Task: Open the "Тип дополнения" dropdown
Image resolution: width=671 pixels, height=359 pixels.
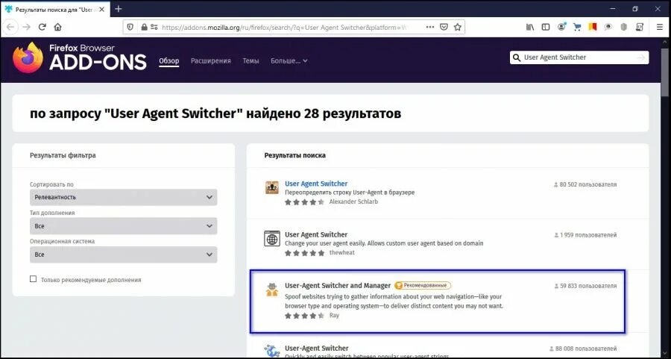Action: [123, 225]
